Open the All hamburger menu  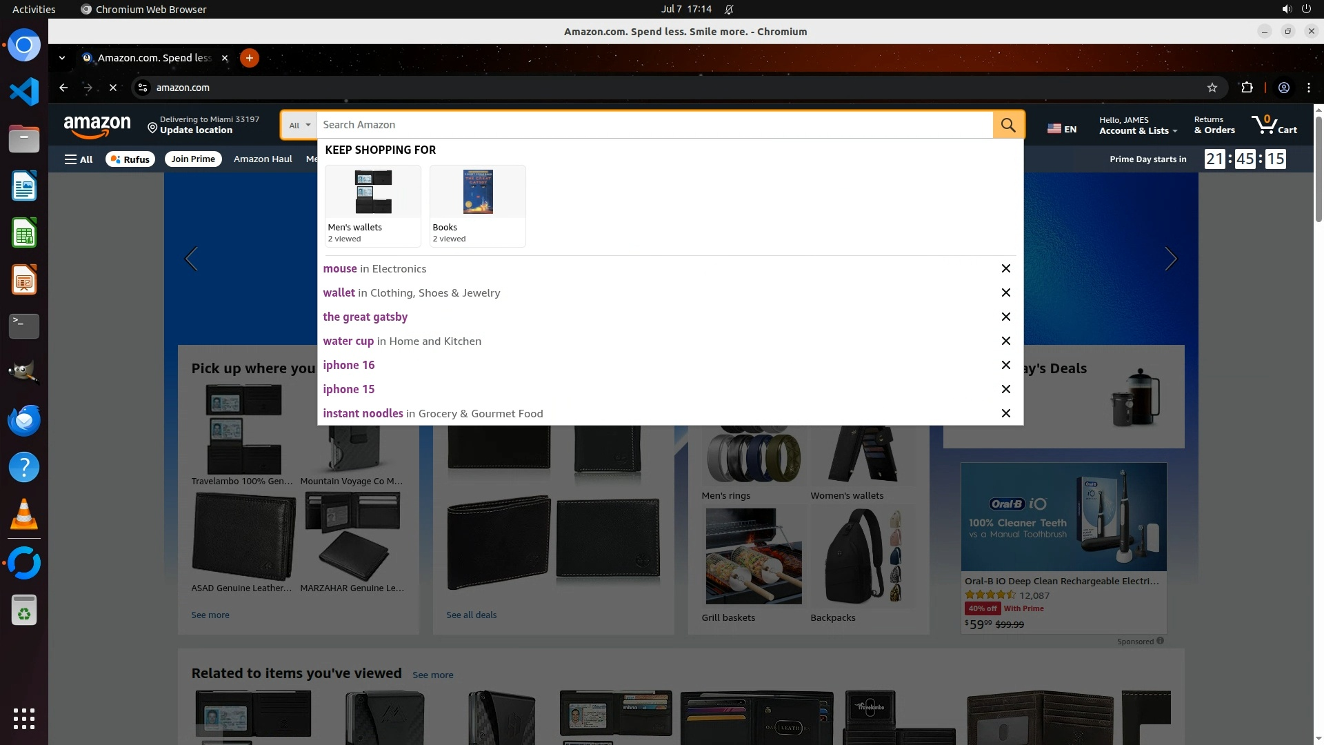(x=79, y=159)
